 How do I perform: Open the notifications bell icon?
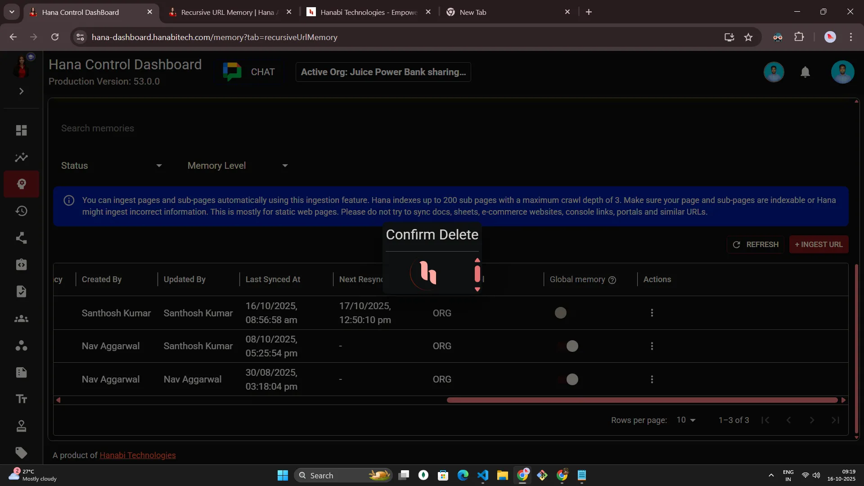point(805,72)
